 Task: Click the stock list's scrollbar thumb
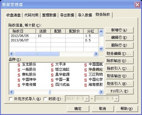(50, 92)
